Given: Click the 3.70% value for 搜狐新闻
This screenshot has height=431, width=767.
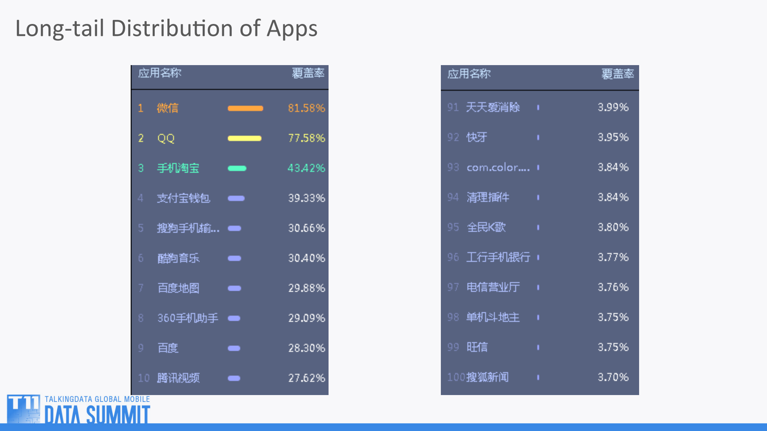Looking at the screenshot, I should (x=612, y=377).
